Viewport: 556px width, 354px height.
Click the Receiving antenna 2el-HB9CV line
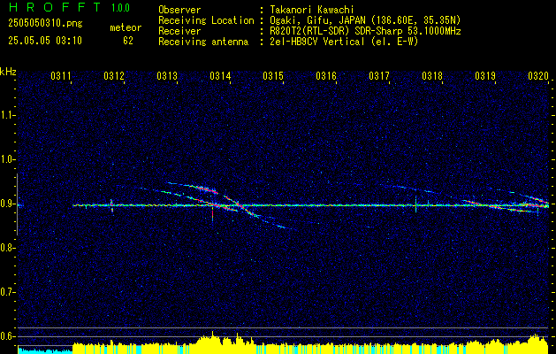342,42
